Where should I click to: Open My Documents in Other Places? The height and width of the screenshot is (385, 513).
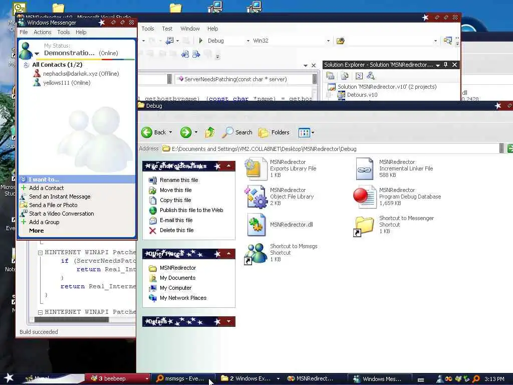point(178,278)
